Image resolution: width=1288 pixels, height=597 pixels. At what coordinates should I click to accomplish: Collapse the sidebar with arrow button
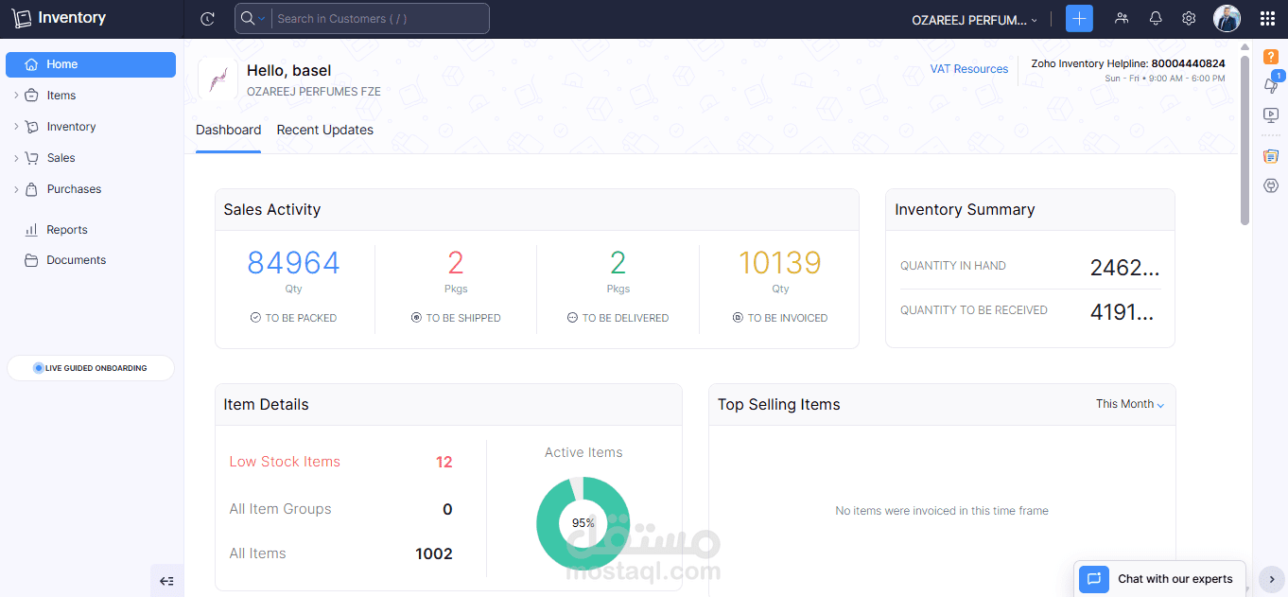pyautogui.click(x=167, y=581)
